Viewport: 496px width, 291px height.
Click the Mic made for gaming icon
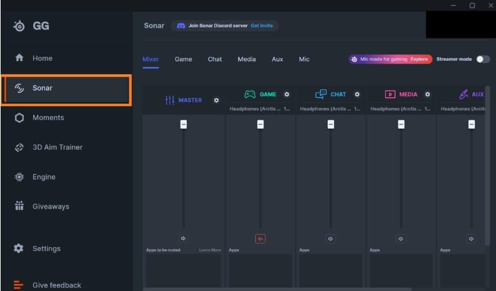354,59
